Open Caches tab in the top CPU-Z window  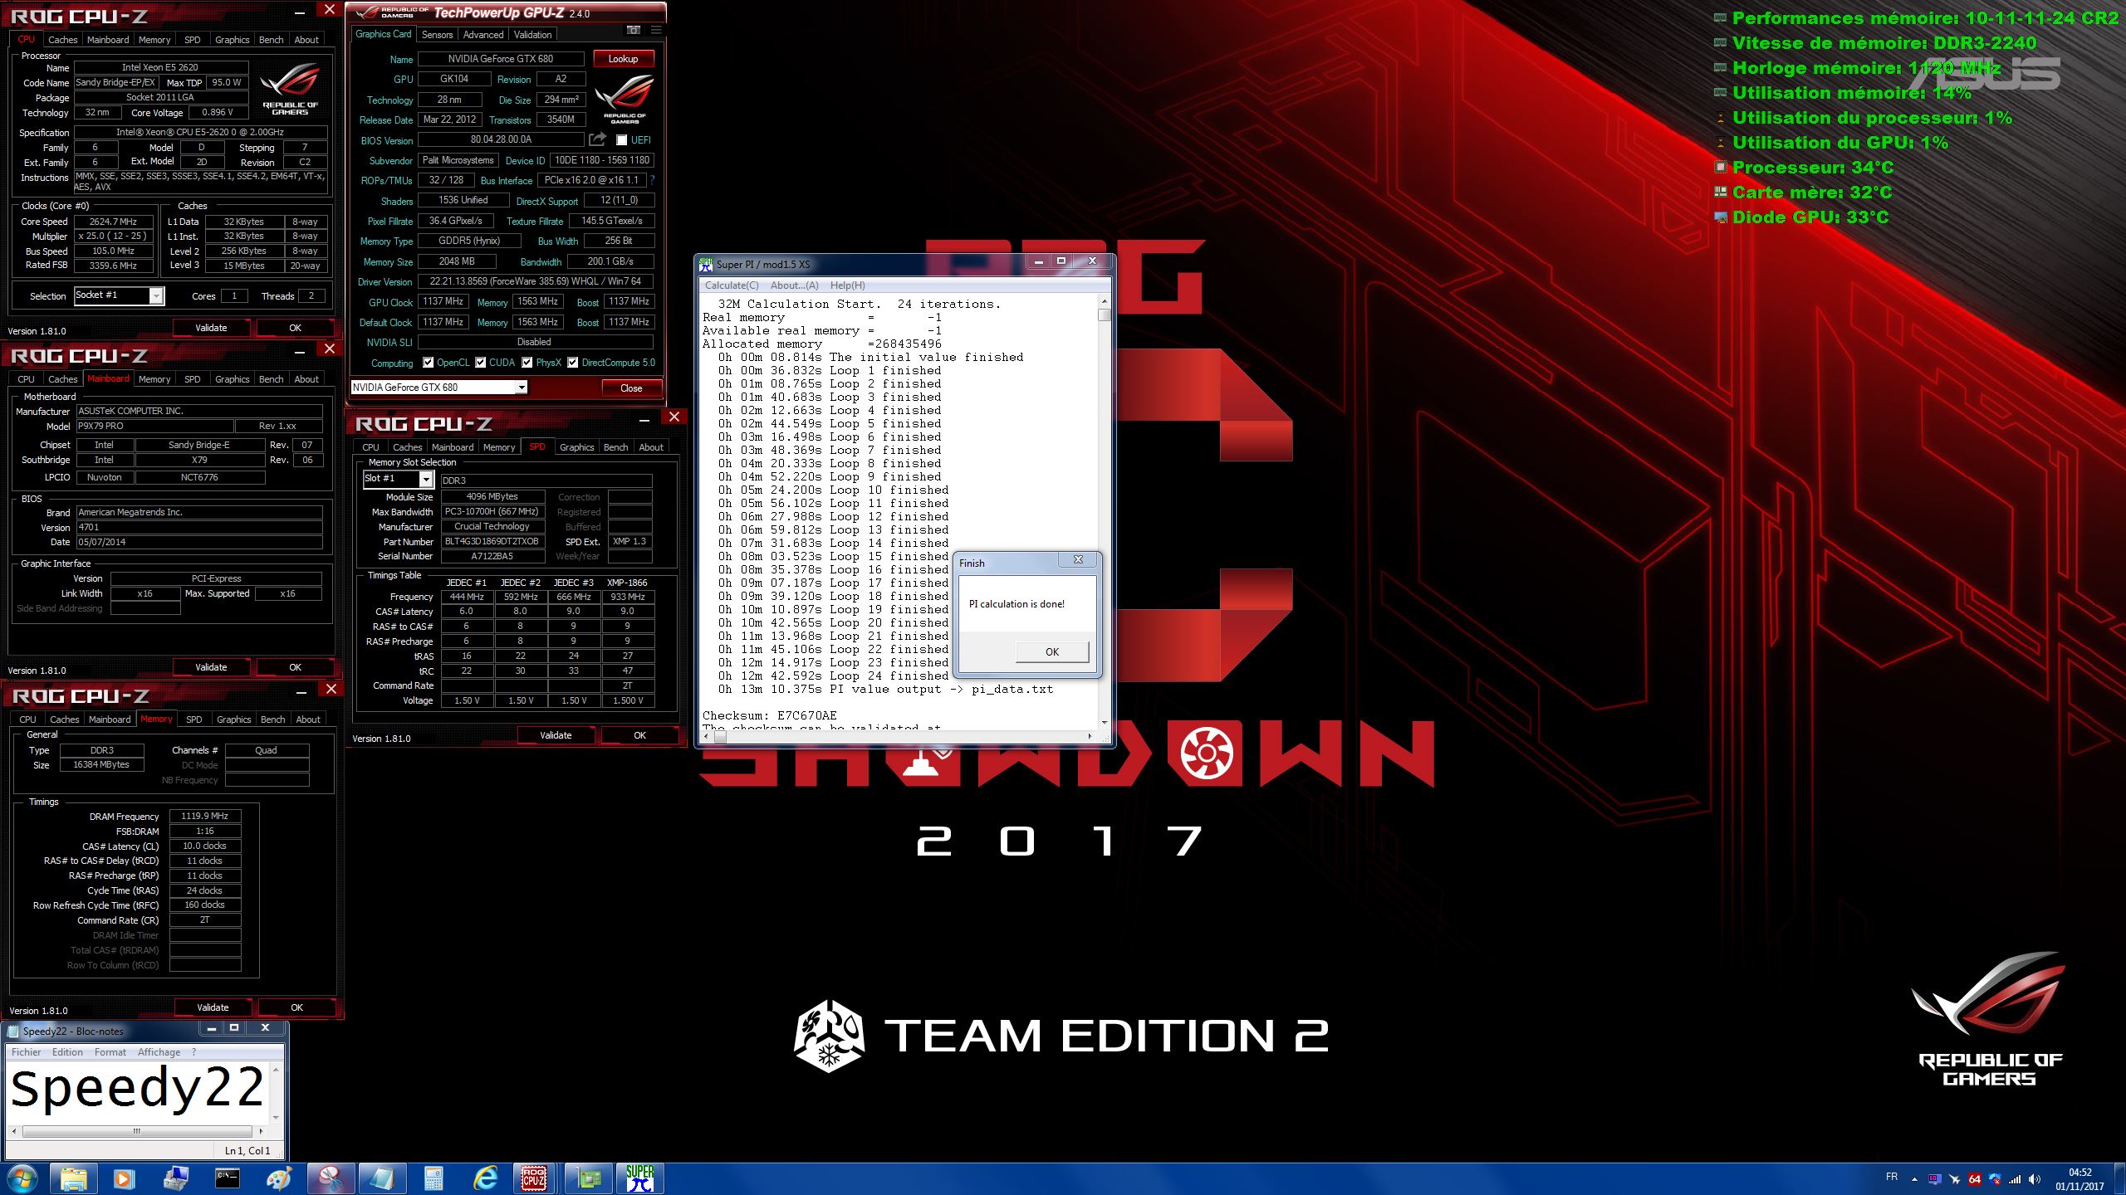[x=62, y=40]
